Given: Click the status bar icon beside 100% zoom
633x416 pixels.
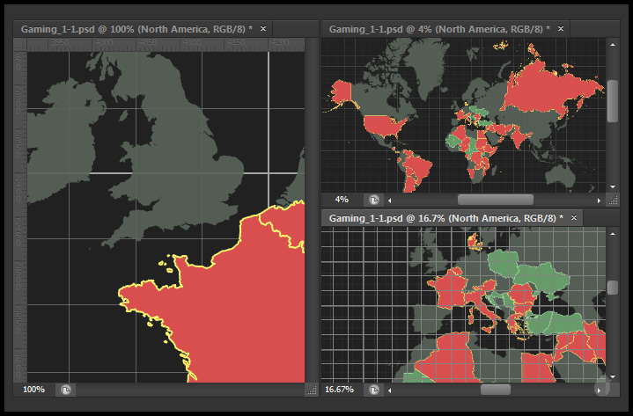Looking at the screenshot, I should point(66,389).
